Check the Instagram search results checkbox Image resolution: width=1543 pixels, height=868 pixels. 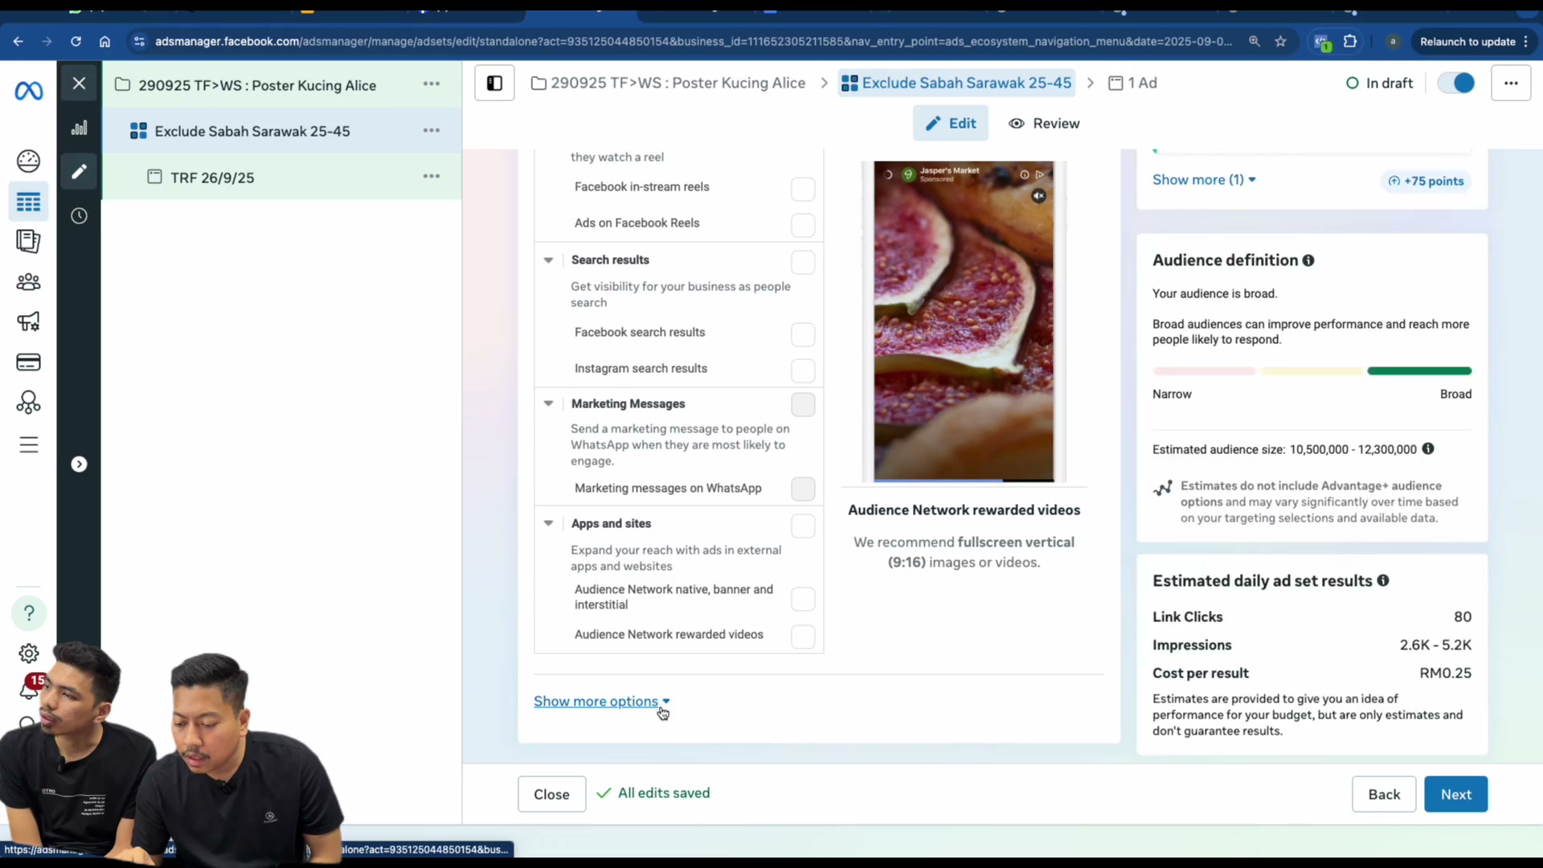[x=803, y=371]
